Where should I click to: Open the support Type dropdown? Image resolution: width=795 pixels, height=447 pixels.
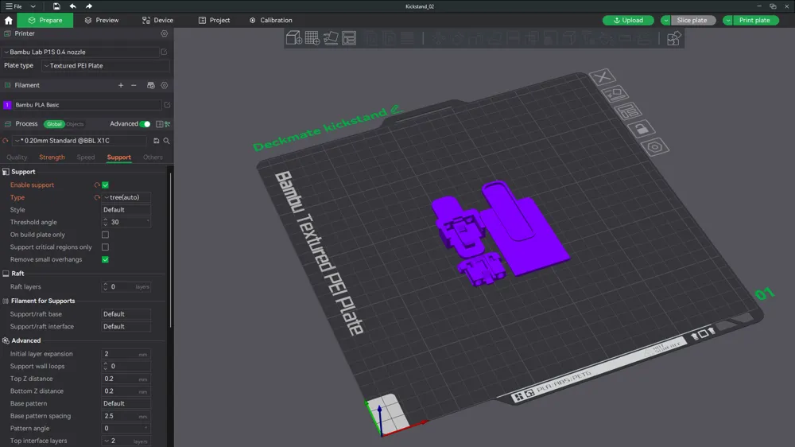[x=126, y=197]
